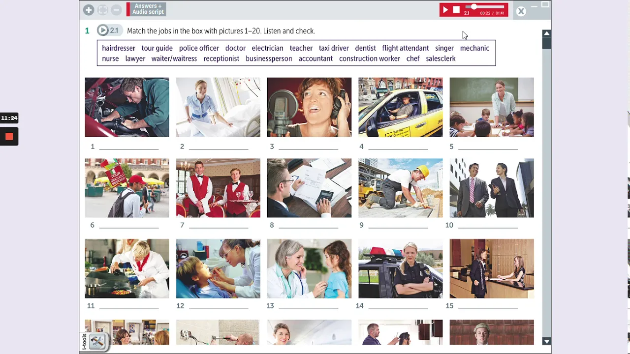This screenshot has width=630, height=354.
Task: Select picture 8 of the accountant
Action: pyautogui.click(x=309, y=188)
